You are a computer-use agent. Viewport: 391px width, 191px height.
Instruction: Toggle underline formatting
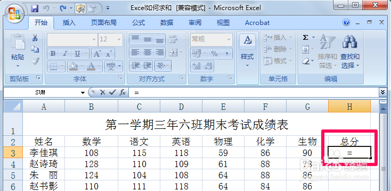pos(78,54)
